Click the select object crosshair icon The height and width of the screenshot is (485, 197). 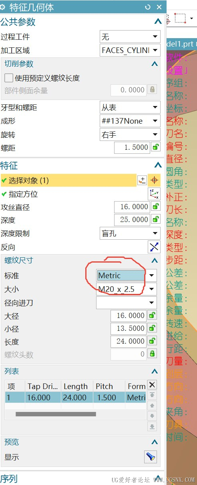[154, 180]
